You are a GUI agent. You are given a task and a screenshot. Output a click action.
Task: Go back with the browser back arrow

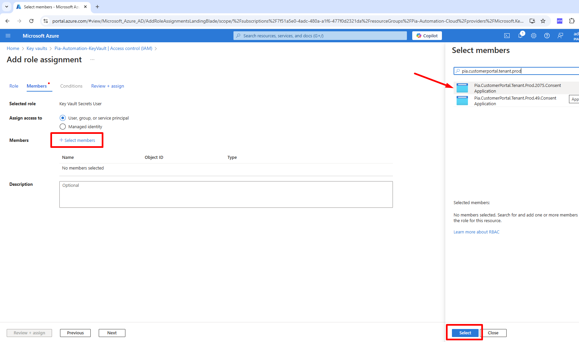pyautogui.click(x=7, y=21)
